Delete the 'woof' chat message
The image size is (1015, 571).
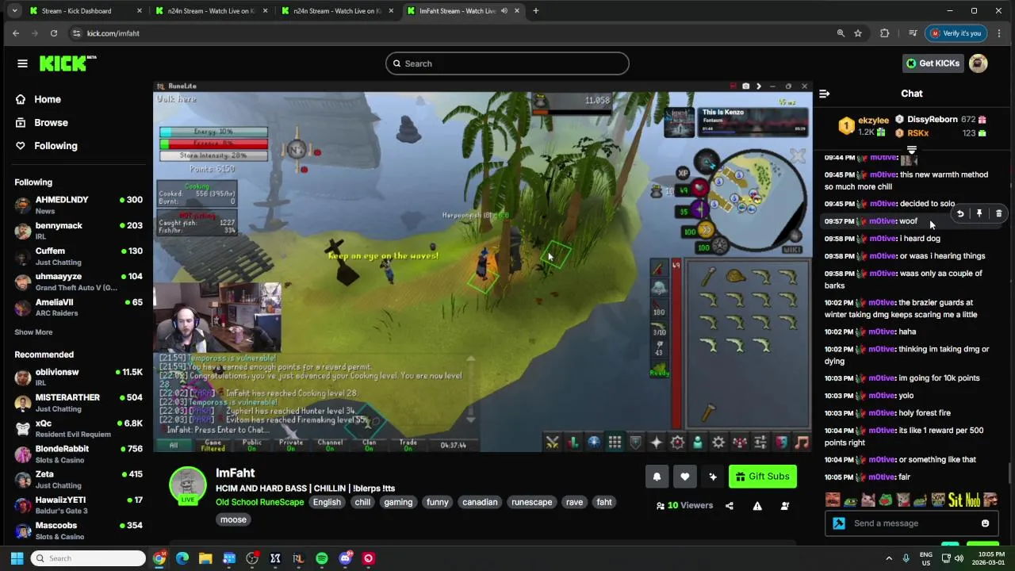coord(998,213)
